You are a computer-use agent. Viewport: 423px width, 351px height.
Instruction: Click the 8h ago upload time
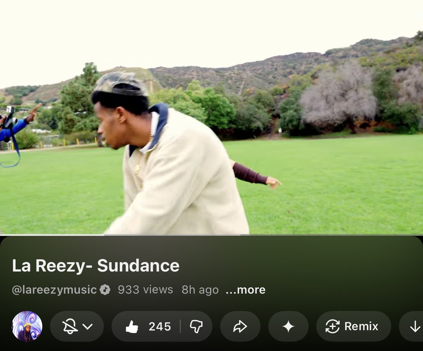(200, 290)
